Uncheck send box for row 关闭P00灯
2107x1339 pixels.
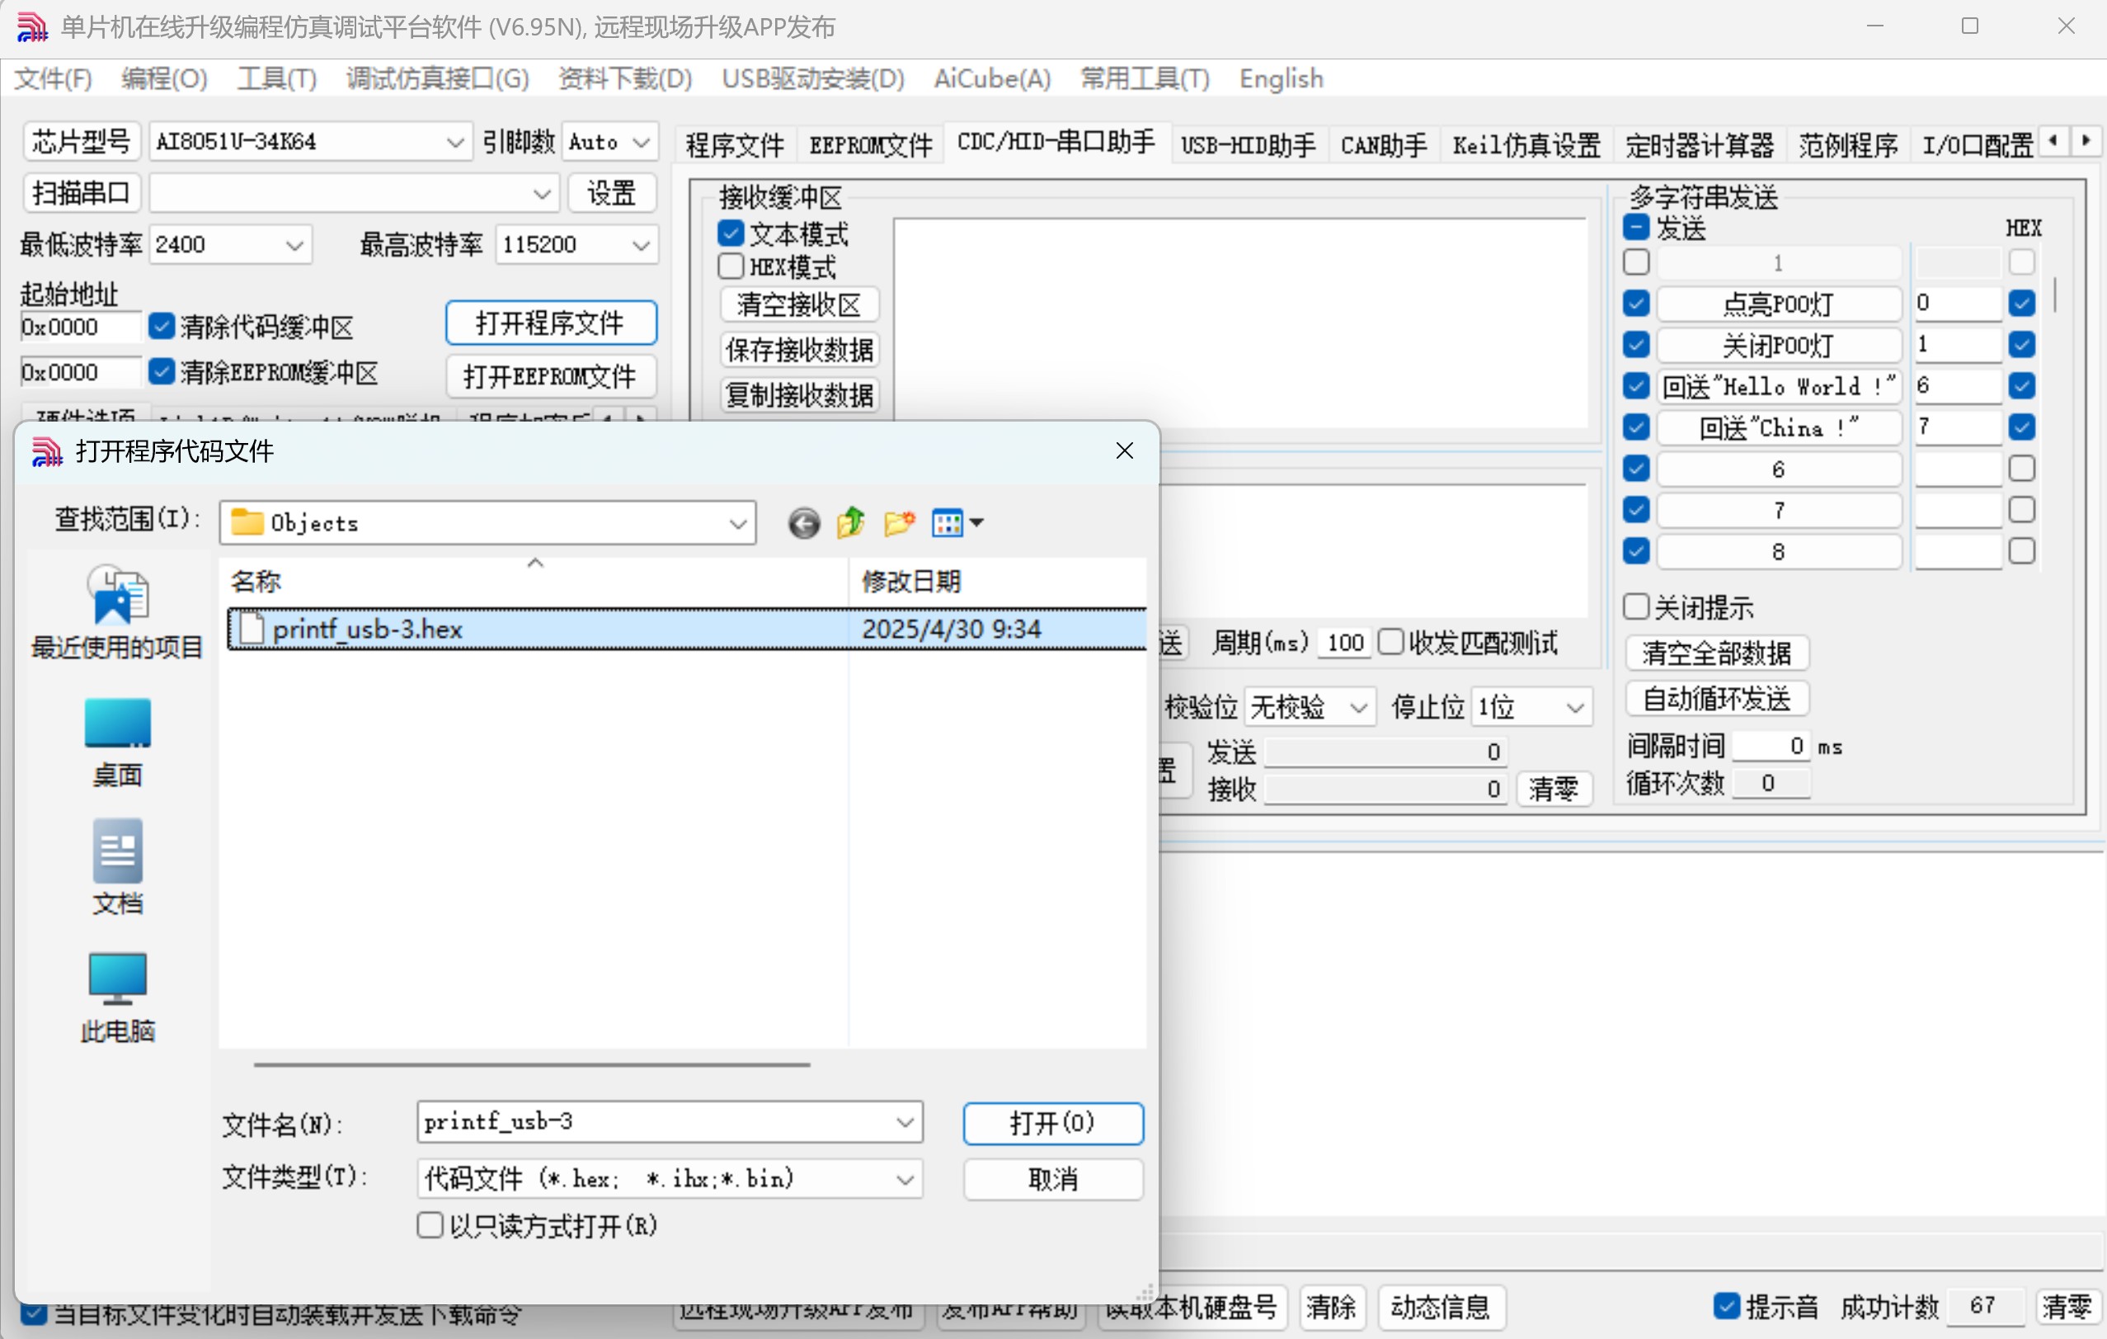pos(1636,344)
